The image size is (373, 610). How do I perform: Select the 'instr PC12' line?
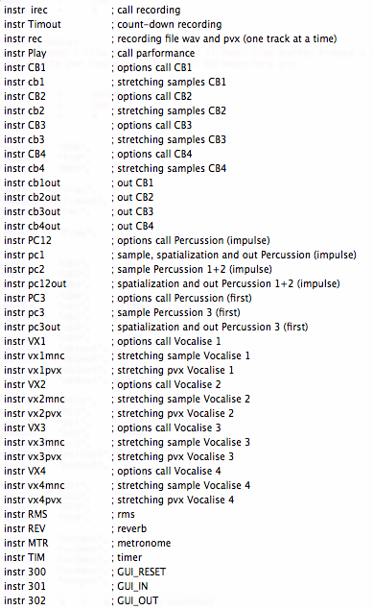pos(28,240)
